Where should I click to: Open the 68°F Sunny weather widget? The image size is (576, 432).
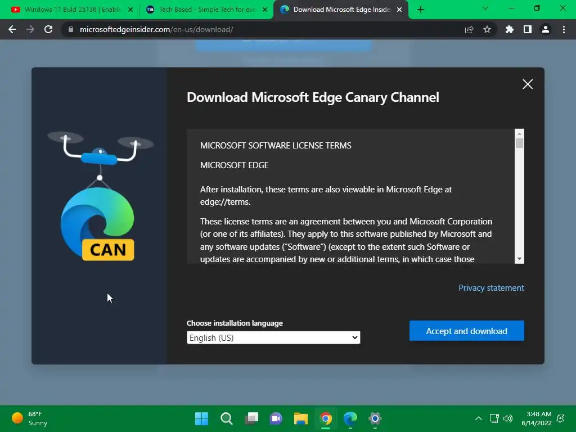pyautogui.click(x=29, y=418)
